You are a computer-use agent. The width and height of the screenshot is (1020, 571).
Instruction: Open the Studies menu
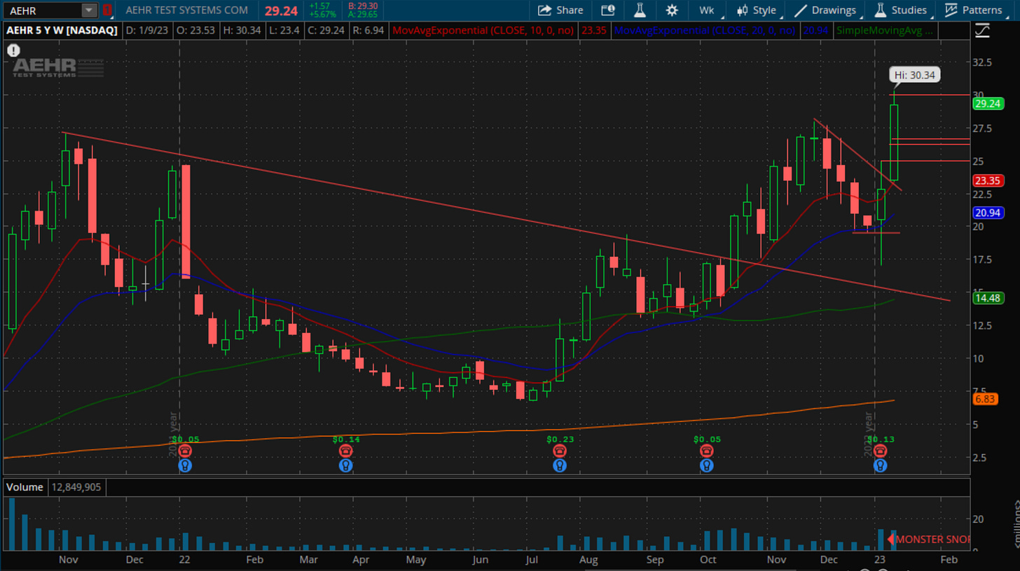(x=900, y=10)
